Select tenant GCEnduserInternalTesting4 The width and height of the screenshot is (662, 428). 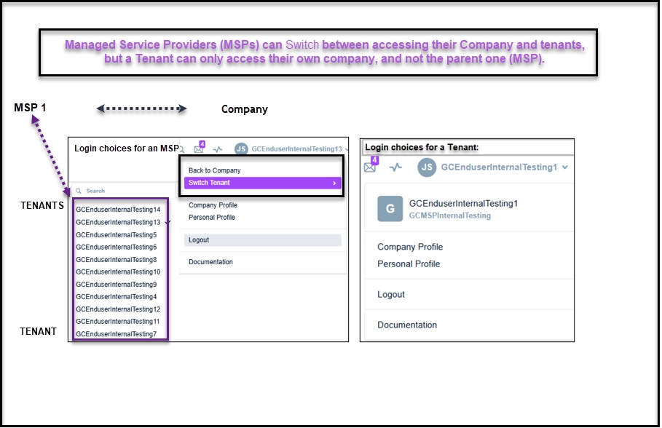point(116,297)
